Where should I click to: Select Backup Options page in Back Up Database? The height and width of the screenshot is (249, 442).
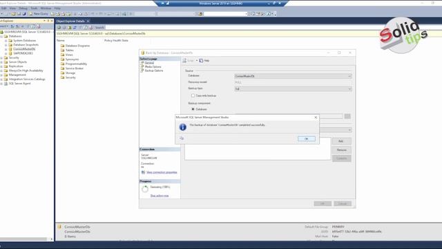click(154, 71)
